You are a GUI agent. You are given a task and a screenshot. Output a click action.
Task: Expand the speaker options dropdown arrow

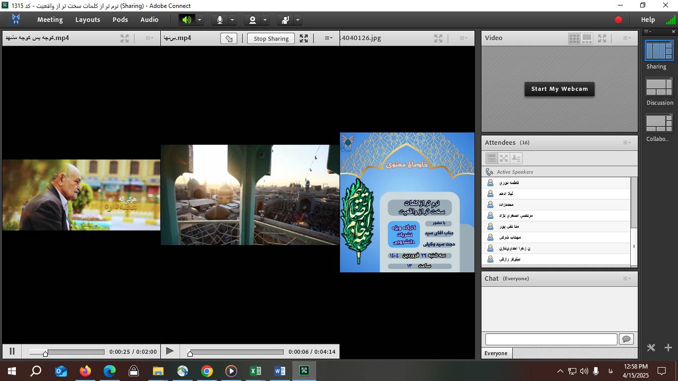point(199,20)
